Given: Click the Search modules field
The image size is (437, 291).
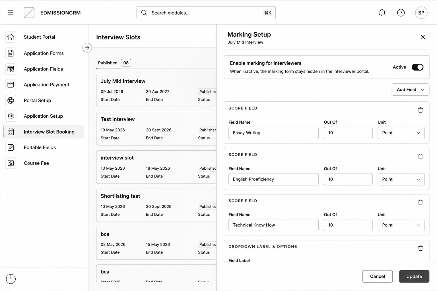Looking at the screenshot, I should point(206,13).
